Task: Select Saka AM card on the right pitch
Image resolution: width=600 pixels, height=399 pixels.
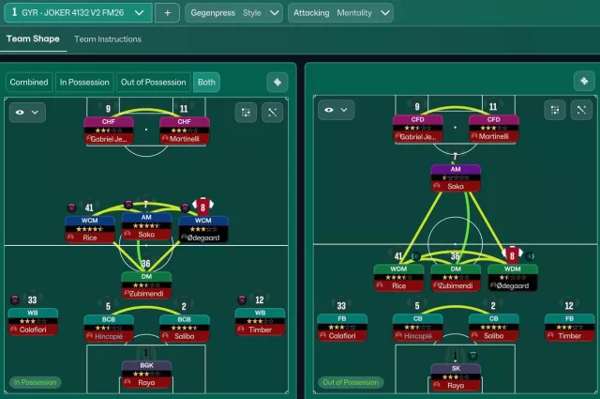Action: pos(456,177)
